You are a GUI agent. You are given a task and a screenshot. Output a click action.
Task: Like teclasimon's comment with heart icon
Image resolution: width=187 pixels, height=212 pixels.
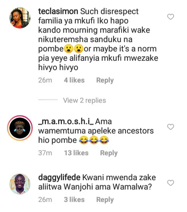click(x=171, y=17)
